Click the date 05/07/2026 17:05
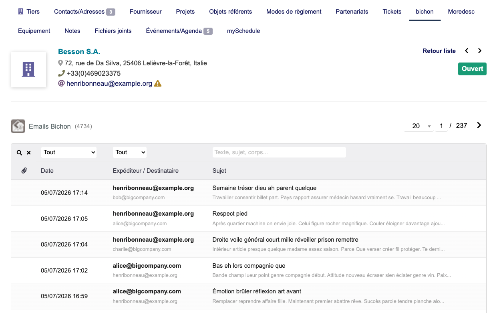This screenshot has width=499, height=313. pyautogui.click(x=64, y=219)
